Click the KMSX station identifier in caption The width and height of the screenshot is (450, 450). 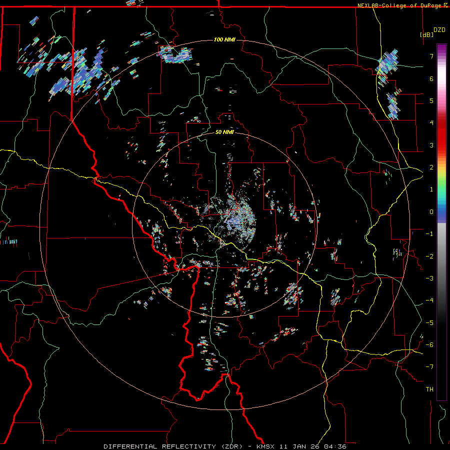click(x=265, y=446)
